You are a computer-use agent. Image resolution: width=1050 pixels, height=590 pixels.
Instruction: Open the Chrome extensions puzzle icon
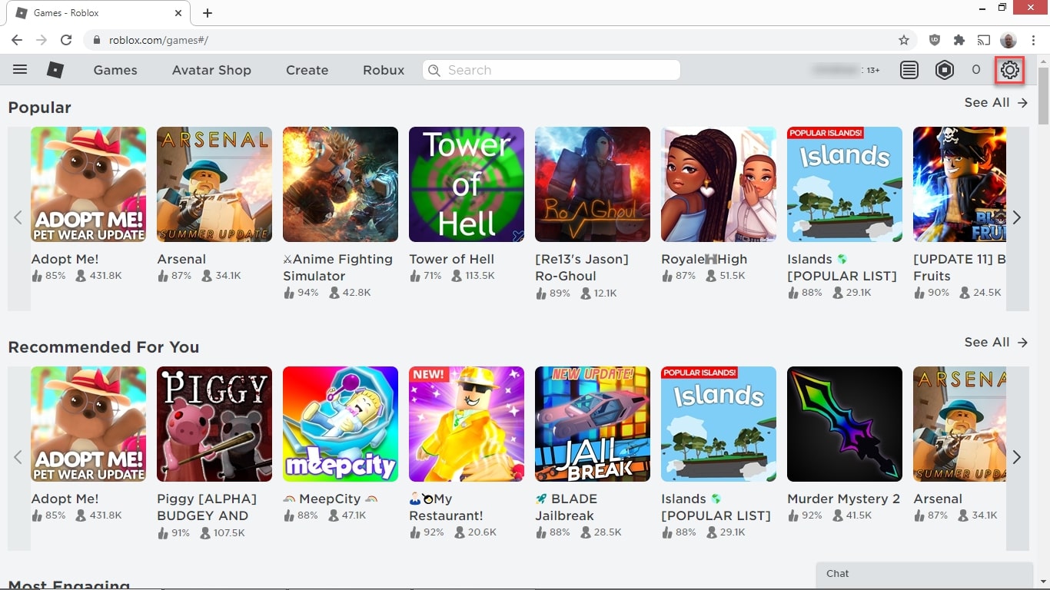(959, 40)
